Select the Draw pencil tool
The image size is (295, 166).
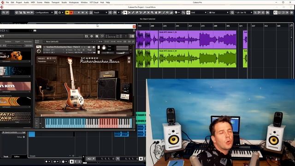tap(133, 12)
